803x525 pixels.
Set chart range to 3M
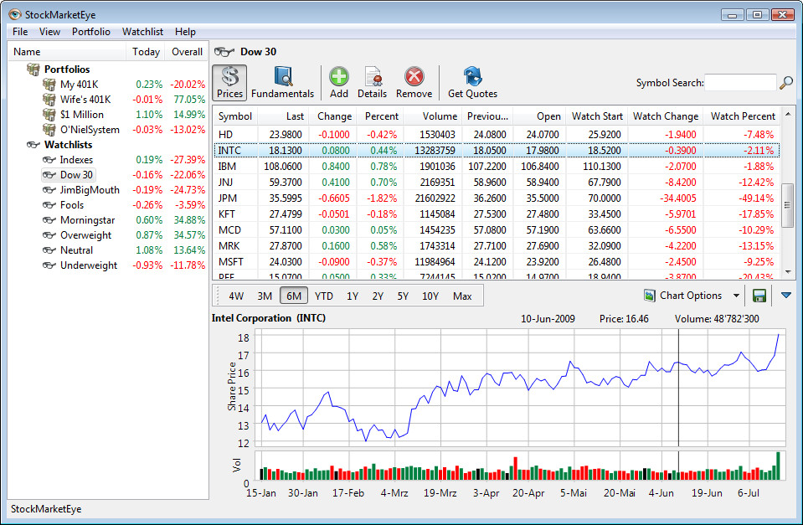[x=265, y=296]
